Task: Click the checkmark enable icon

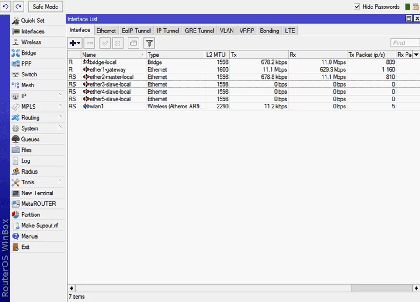Action: (105, 43)
